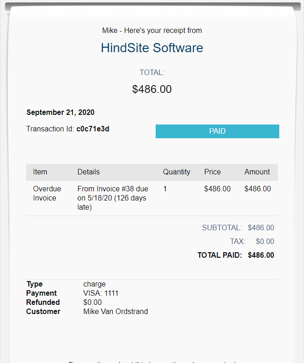Click transaction ID c0c71e3d

[x=92, y=129]
